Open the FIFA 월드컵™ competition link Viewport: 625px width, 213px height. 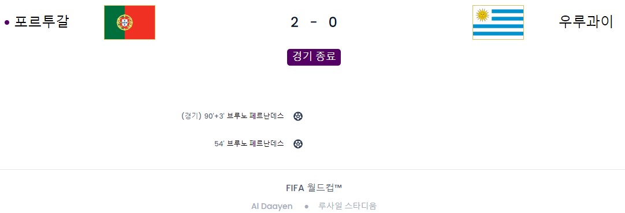[x=314, y=188]
